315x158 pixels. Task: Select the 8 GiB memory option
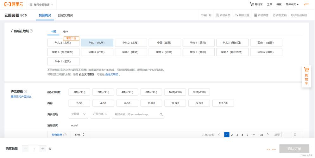[x=127, y=103]
